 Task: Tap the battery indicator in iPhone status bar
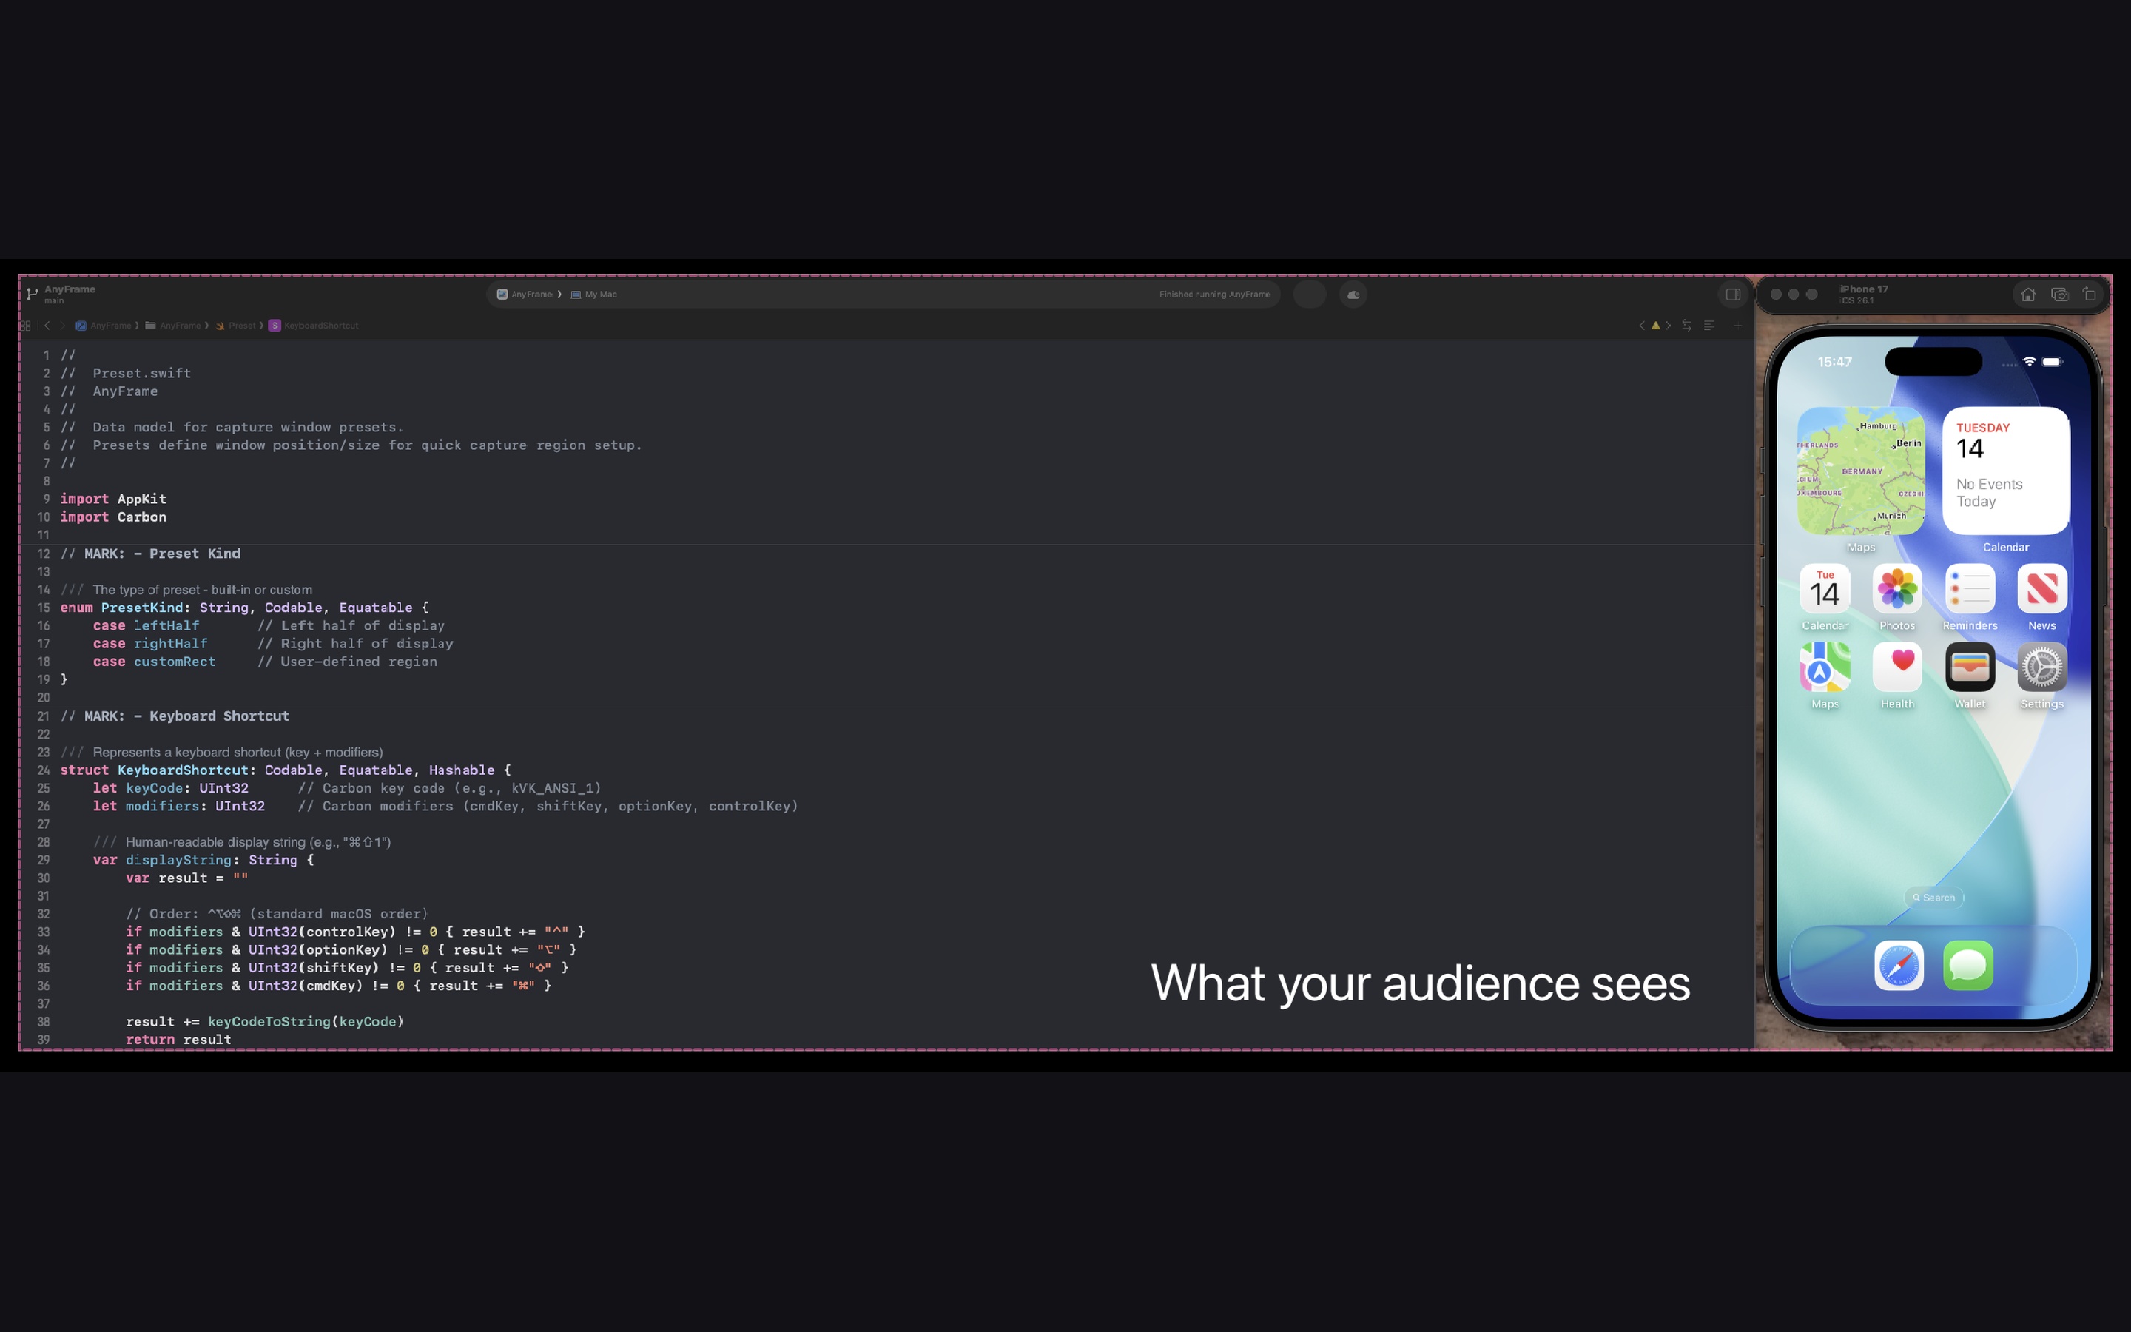pos(2052,361)
